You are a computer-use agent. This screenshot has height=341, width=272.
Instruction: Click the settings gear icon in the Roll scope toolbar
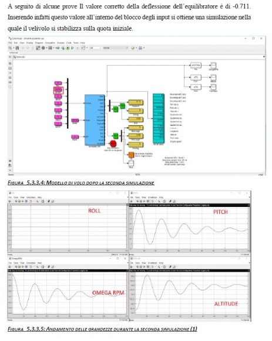tap(9, 202)
